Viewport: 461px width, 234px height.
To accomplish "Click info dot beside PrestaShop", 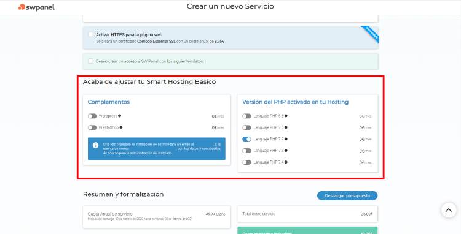I will (121, 127).
